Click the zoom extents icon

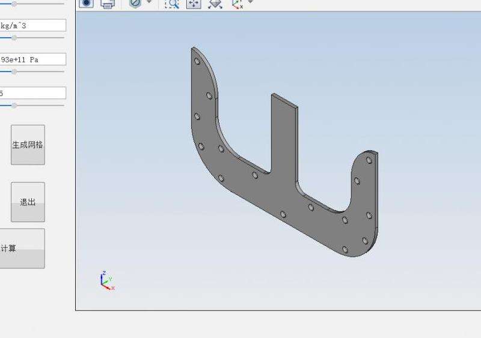194,4
